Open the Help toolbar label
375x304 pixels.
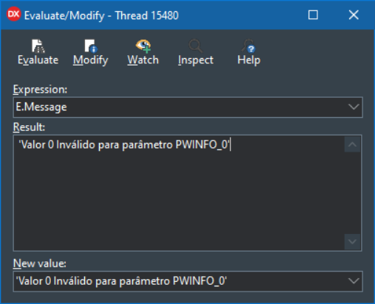(249, 60)
